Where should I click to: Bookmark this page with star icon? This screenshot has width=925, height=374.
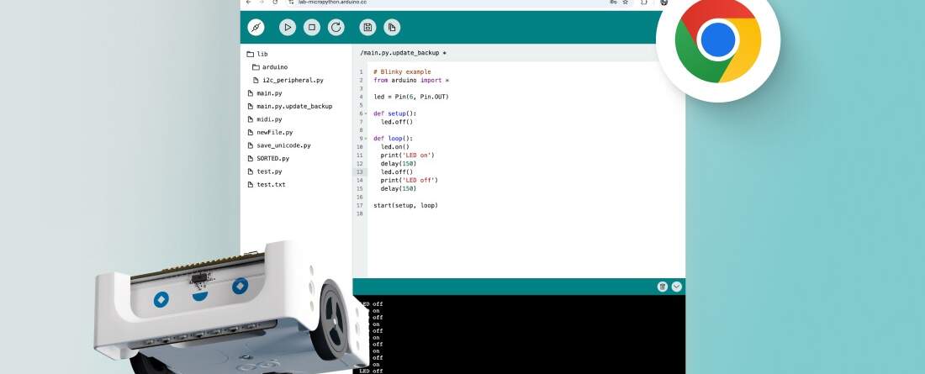(625, 3)
